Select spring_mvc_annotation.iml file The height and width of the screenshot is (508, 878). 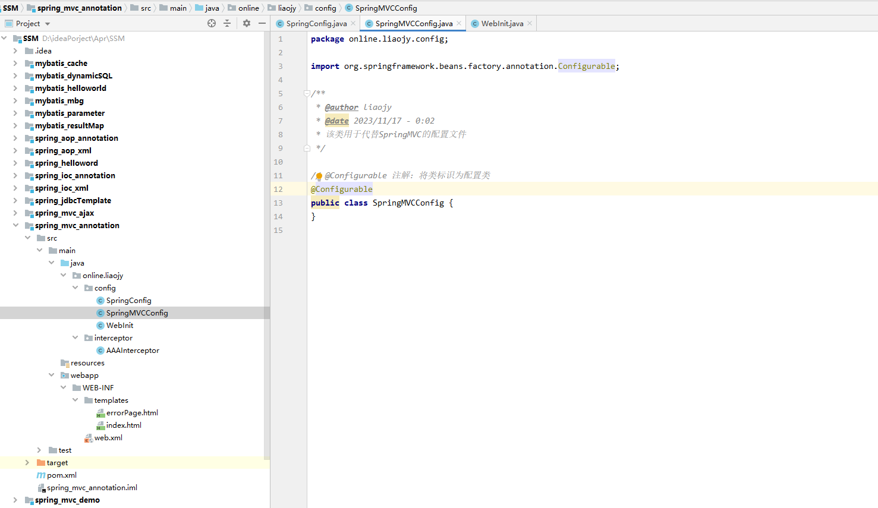coord(92,488)
